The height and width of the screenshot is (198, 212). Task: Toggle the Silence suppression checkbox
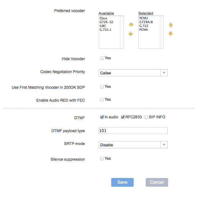coord(102,159)
